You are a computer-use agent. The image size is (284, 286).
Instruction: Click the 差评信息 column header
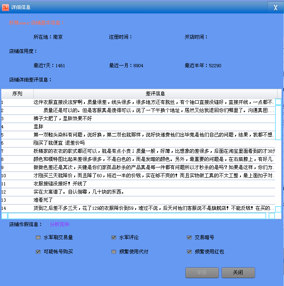pos(155,94)
